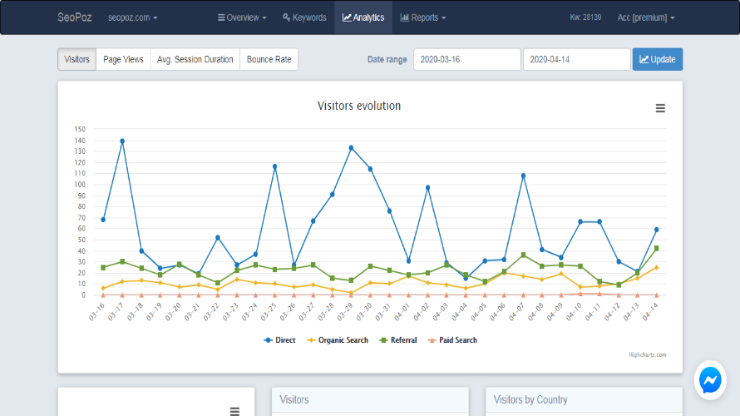Open the lower-left panel's hamburger menu
740x416 pixels.
(x=234, y=411)
